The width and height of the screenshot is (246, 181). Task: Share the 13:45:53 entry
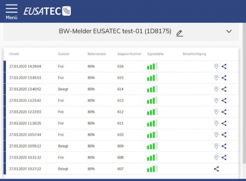[224, 78]
